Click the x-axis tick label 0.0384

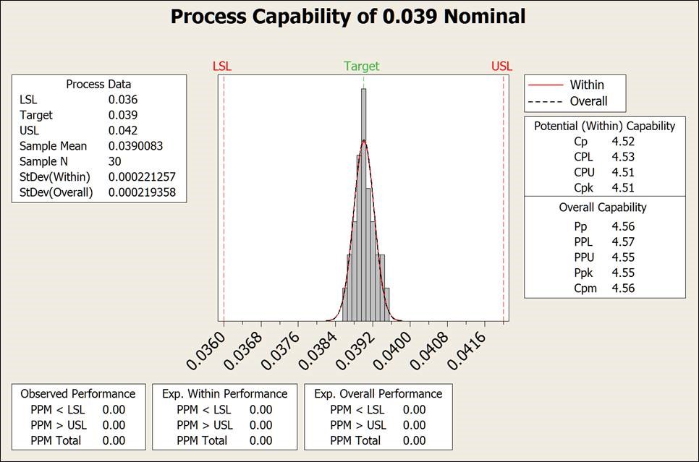318,351
